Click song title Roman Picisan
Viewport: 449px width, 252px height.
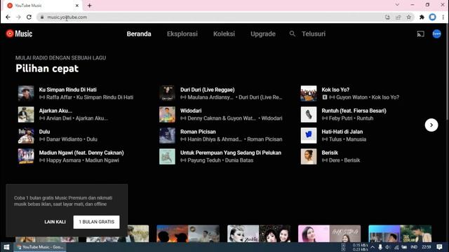pos(198,132)
